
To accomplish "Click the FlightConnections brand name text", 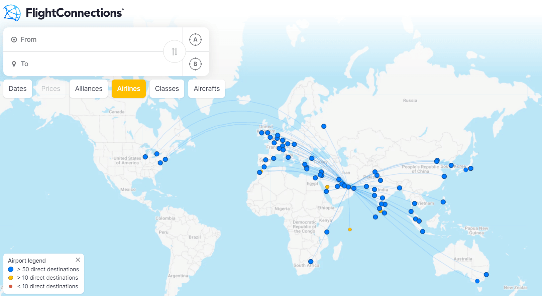I will pyautogui.click(x=75, y=13).
